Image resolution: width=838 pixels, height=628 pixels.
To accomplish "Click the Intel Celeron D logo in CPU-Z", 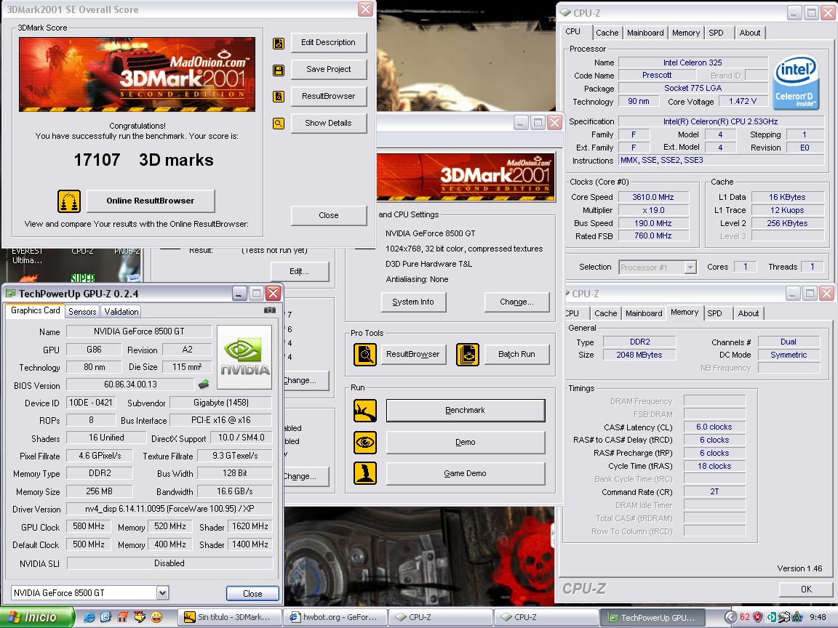I will point(797,84).
